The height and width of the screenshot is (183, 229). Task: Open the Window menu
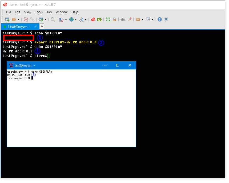coord(62,12)
